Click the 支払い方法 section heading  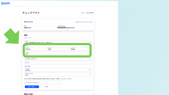point(28,94)
